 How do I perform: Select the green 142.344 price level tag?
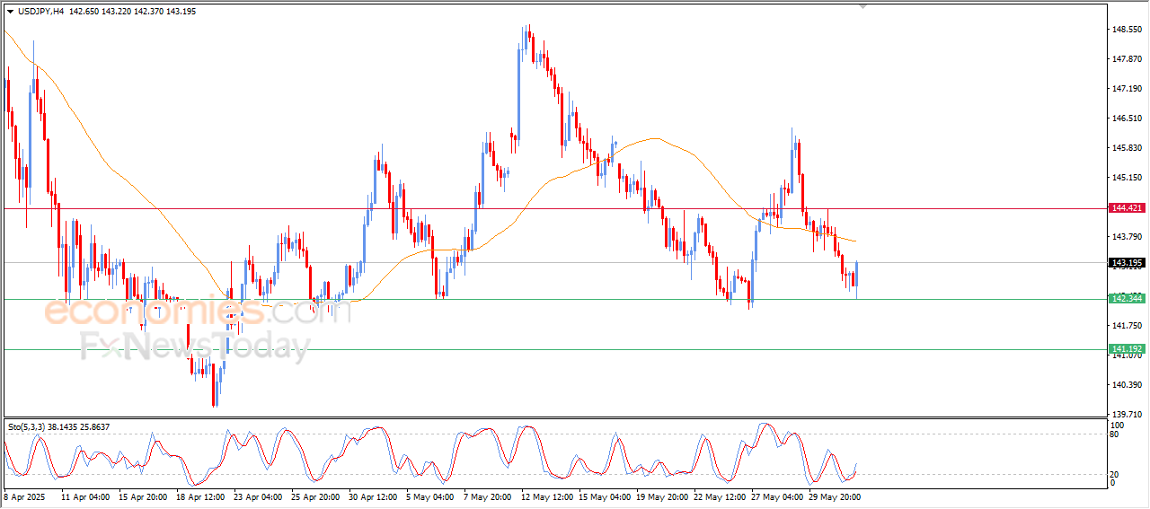point(1127,298)
